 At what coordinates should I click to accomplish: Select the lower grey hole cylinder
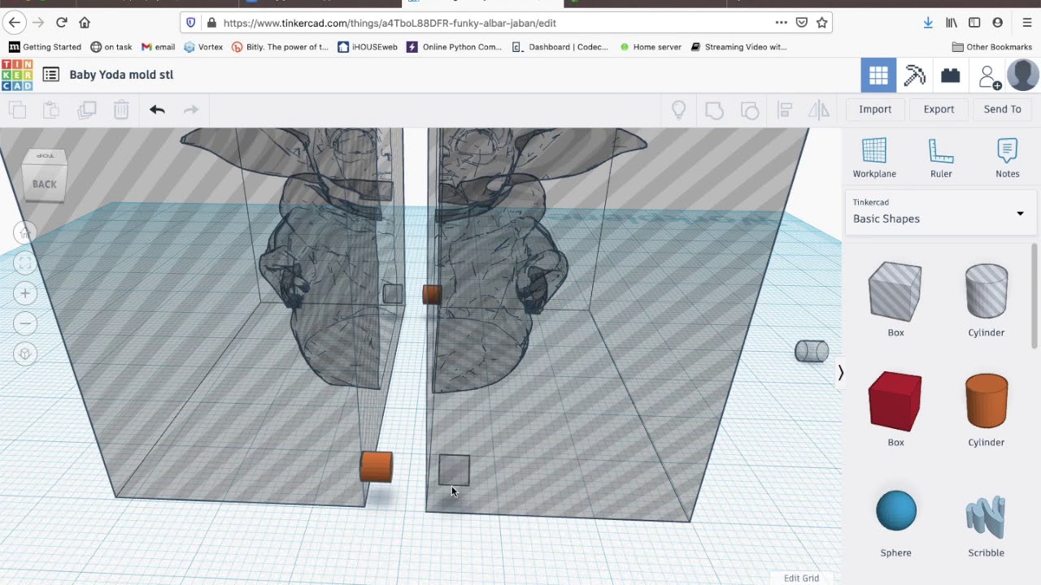pyautogui.click(x=454, y=470)
